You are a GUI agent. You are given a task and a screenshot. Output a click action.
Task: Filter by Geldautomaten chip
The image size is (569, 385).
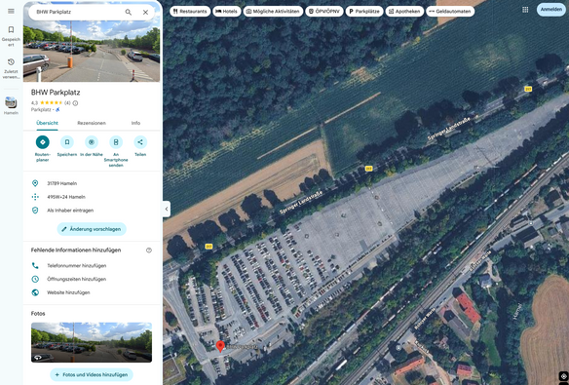[x=450, y=12]
